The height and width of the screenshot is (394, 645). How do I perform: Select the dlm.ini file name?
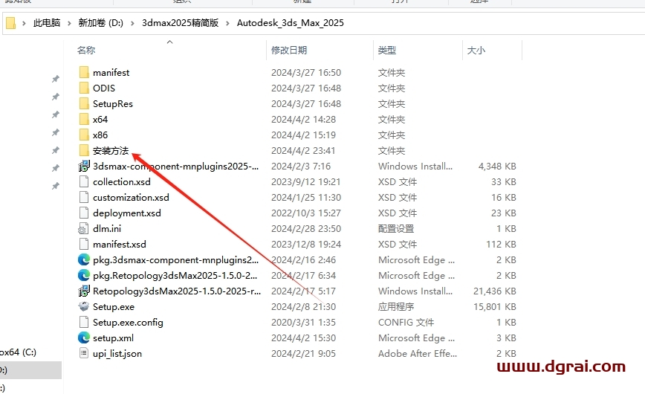(x=107, y=229)
